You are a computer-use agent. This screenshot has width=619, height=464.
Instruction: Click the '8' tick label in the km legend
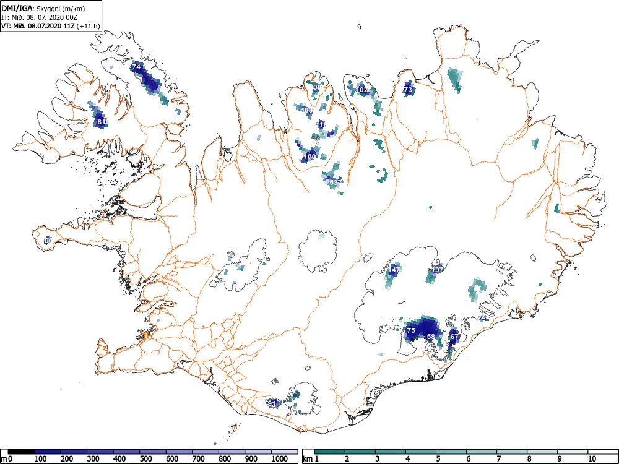(x=529, y=459)
